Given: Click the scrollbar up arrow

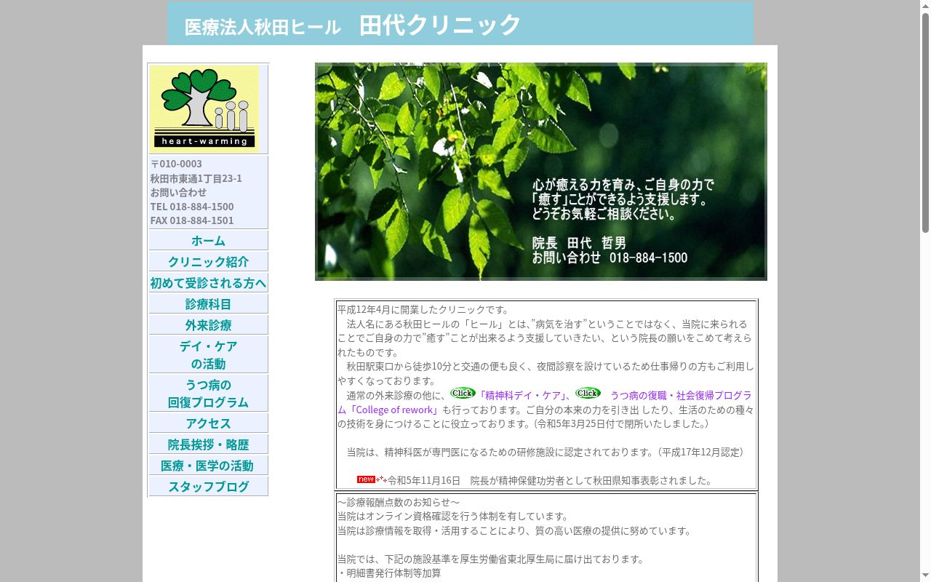Looking at the screenshot, I should coord(925,6).
